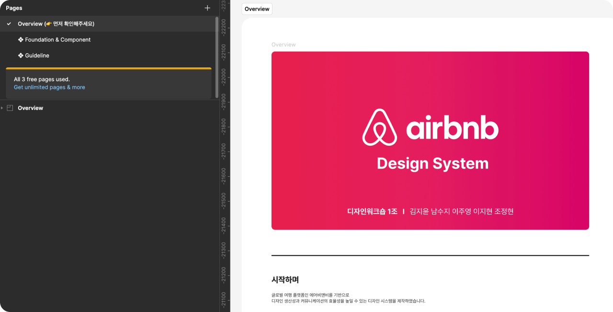613x312 pixels.
Task: Add a new page with plus icon
Action: (x=207, y=8)
